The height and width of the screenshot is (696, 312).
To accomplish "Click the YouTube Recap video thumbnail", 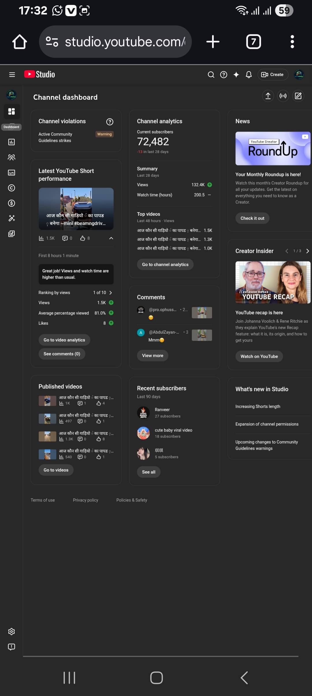I will 273,282.
